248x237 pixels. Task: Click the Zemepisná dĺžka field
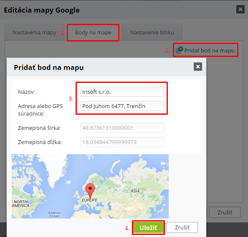click(x=122, y=142)
